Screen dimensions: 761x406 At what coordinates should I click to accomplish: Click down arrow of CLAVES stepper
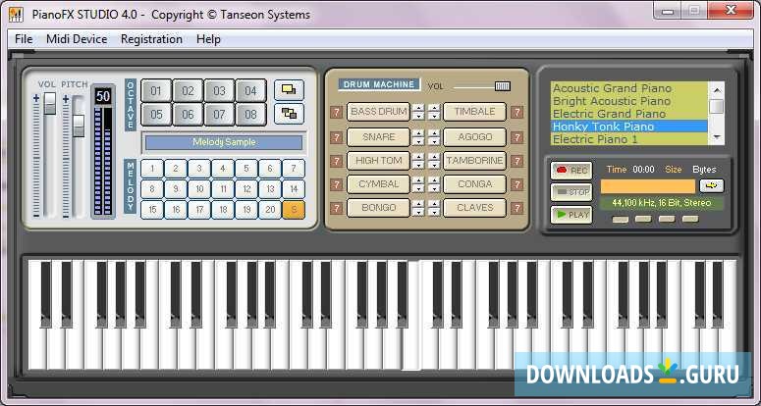(x=434, y=212)
